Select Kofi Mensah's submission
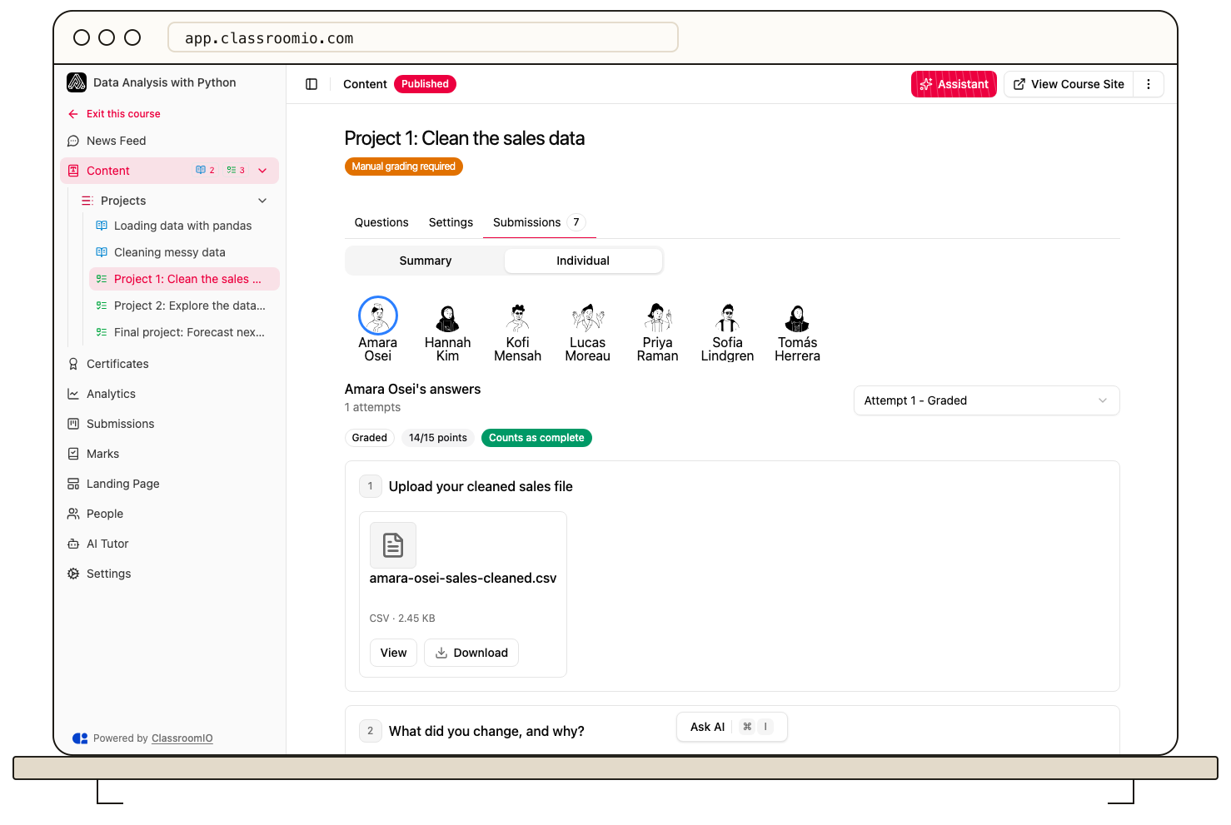This screenshot has height=825, width=1231. coord(518,332)
